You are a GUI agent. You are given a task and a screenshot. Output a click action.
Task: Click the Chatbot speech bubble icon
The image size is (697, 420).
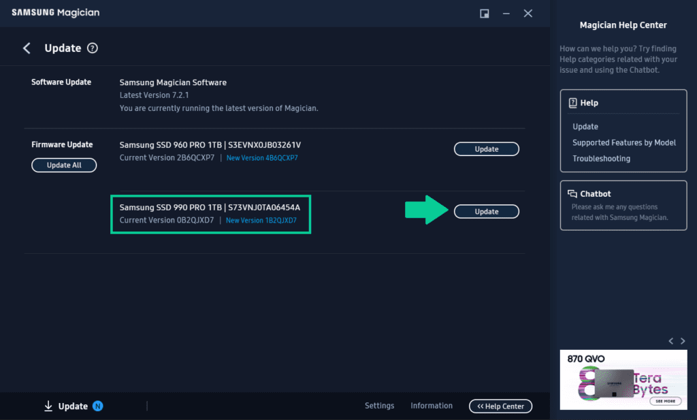pos(572,193)
